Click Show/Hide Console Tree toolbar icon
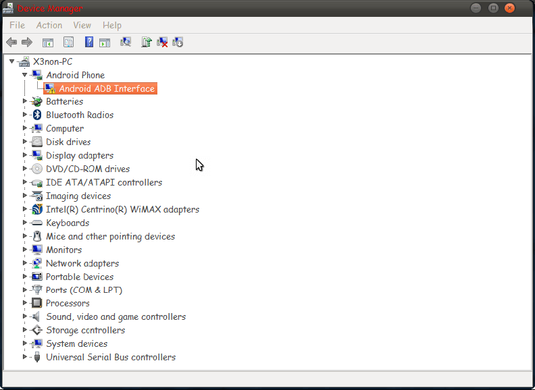 [48, 43]
